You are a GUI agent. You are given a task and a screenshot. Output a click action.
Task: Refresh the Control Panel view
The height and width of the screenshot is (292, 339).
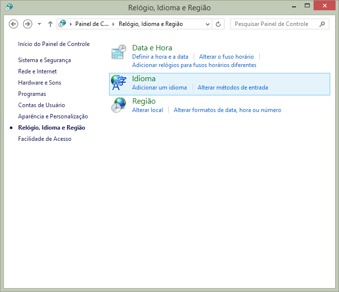pyautogui.click(x=218, y=24)
